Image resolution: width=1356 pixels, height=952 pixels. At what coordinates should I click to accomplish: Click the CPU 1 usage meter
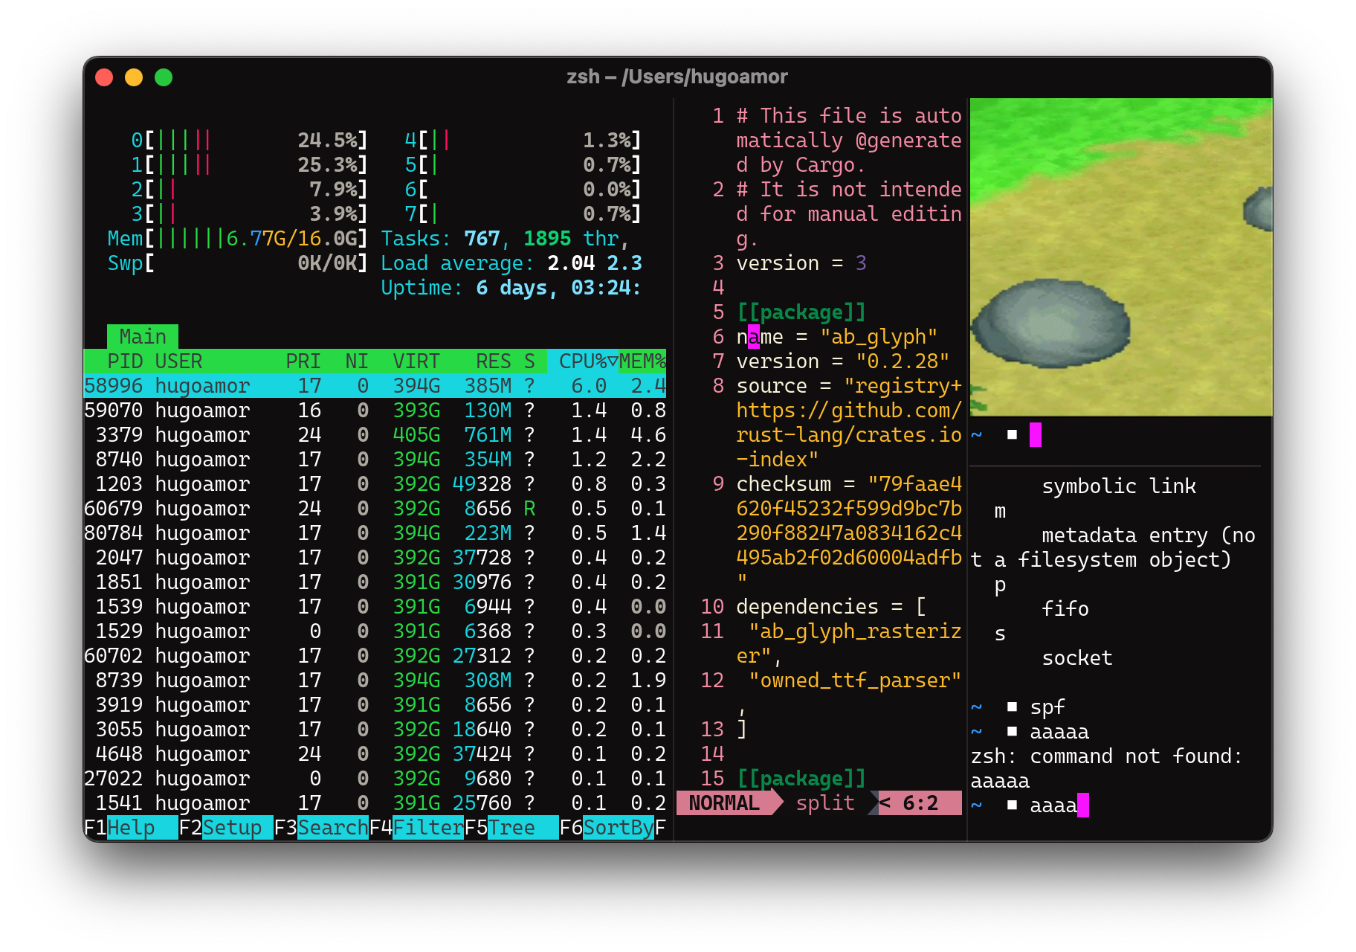coord(250,164)
